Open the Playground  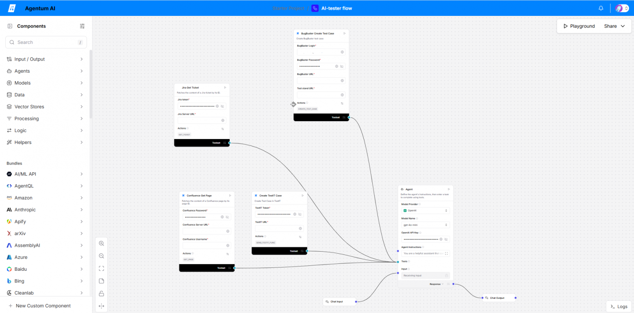[x=579, y=26]
